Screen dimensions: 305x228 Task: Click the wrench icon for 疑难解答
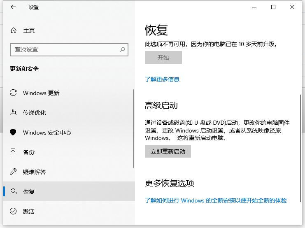coord(13,172)
